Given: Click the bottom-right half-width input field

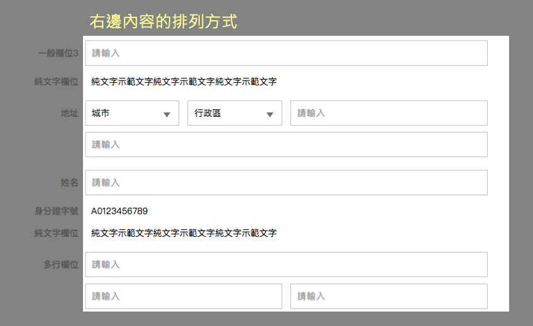Looking at the screenshot, I should click(389, 296).
